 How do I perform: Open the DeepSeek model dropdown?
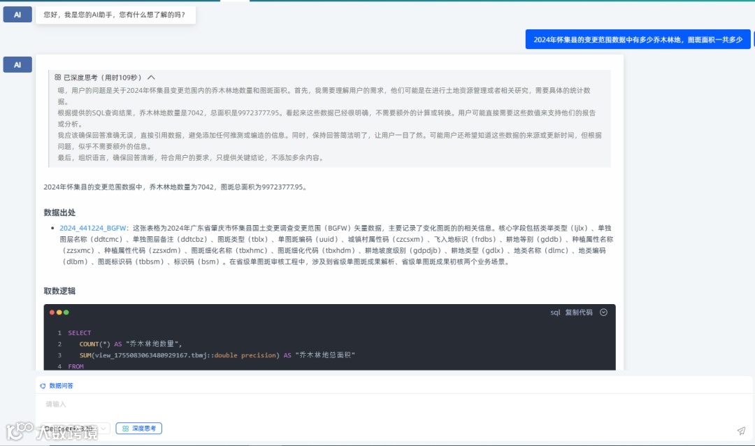click(75, 429)
